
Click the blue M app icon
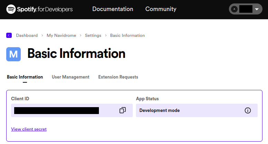click(x=13, y=54)
